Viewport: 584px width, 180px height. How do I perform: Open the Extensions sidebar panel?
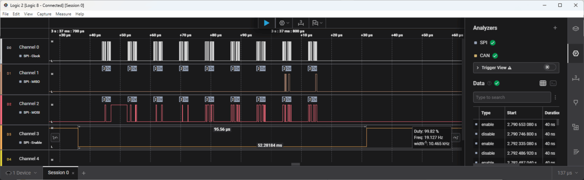pyautogui.click(x=575, y=127)
